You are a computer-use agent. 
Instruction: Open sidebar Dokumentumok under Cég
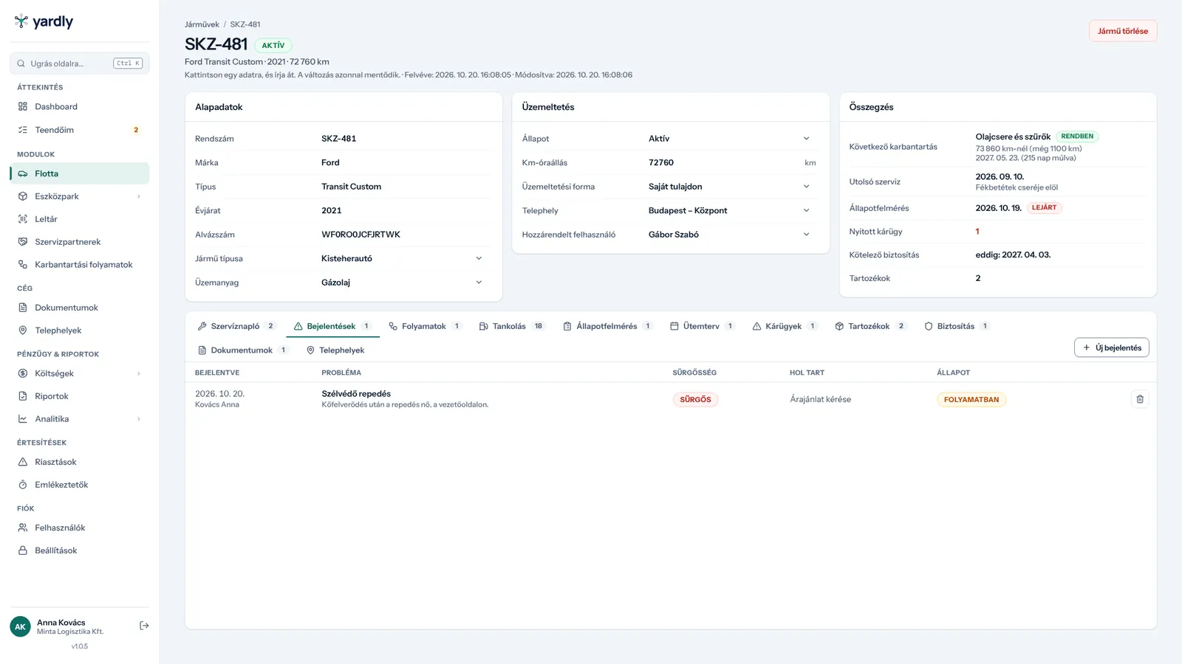click(x=80, y=308)
